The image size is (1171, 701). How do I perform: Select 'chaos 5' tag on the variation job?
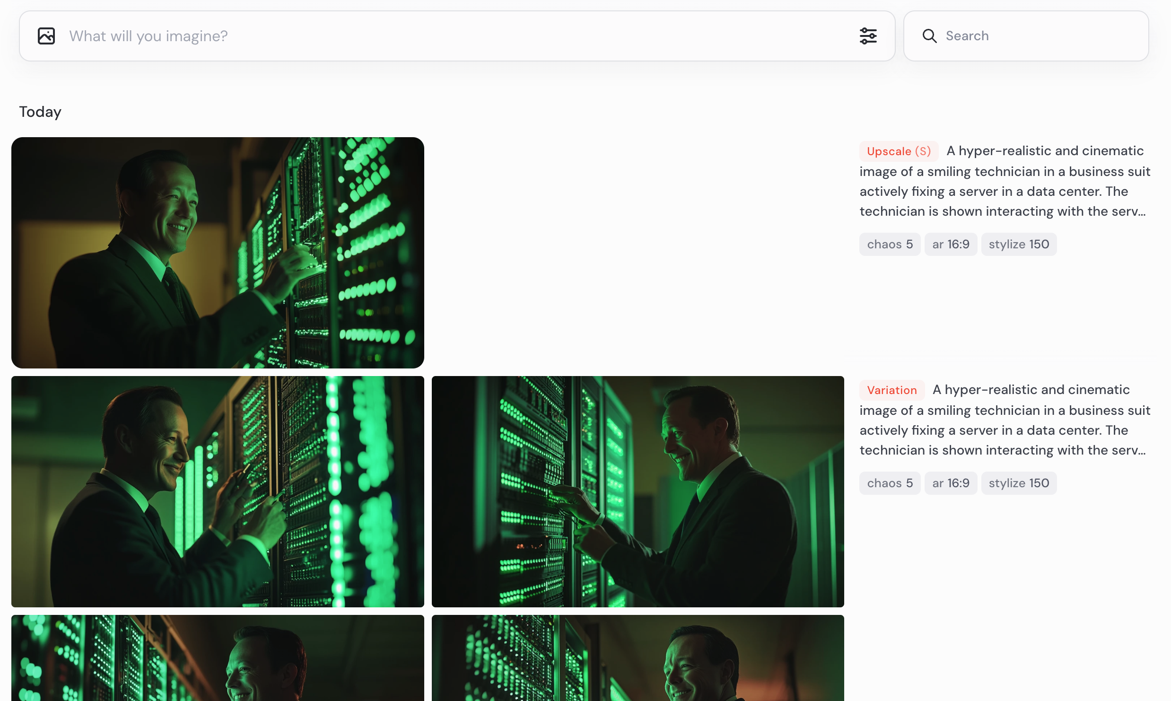(890, 483)
